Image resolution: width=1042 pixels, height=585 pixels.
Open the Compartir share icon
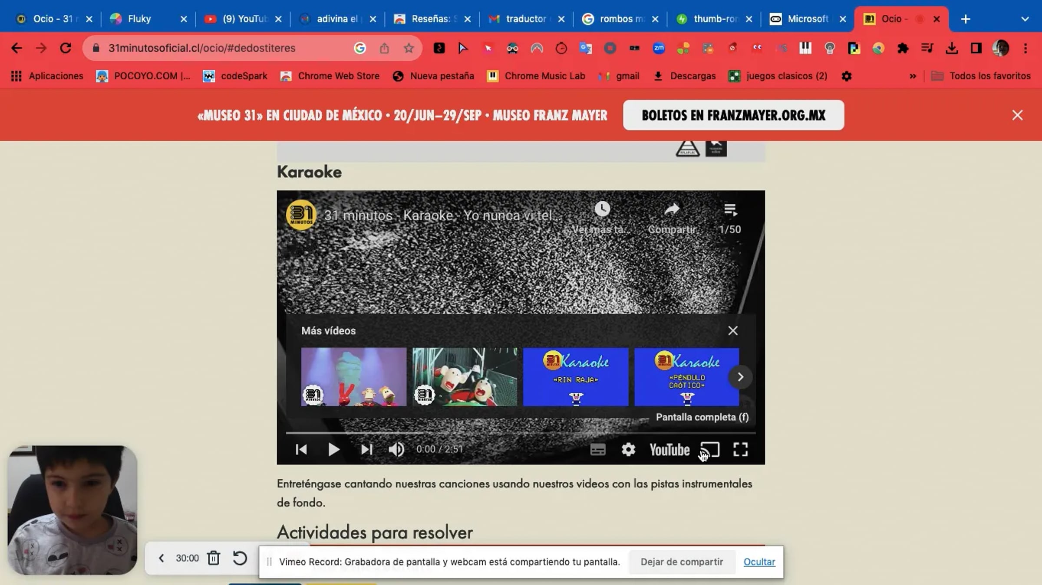(x=672, y=210)
